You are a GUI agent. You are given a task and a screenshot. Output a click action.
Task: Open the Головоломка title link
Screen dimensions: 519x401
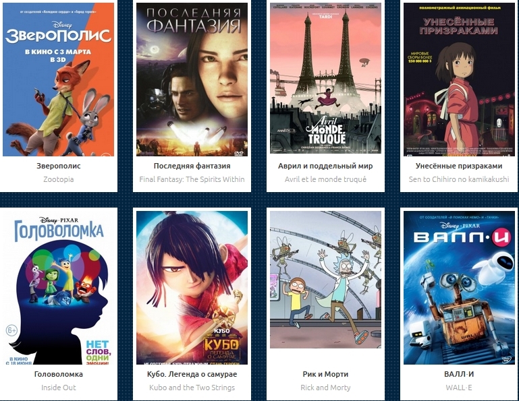[x=58, y=374]
